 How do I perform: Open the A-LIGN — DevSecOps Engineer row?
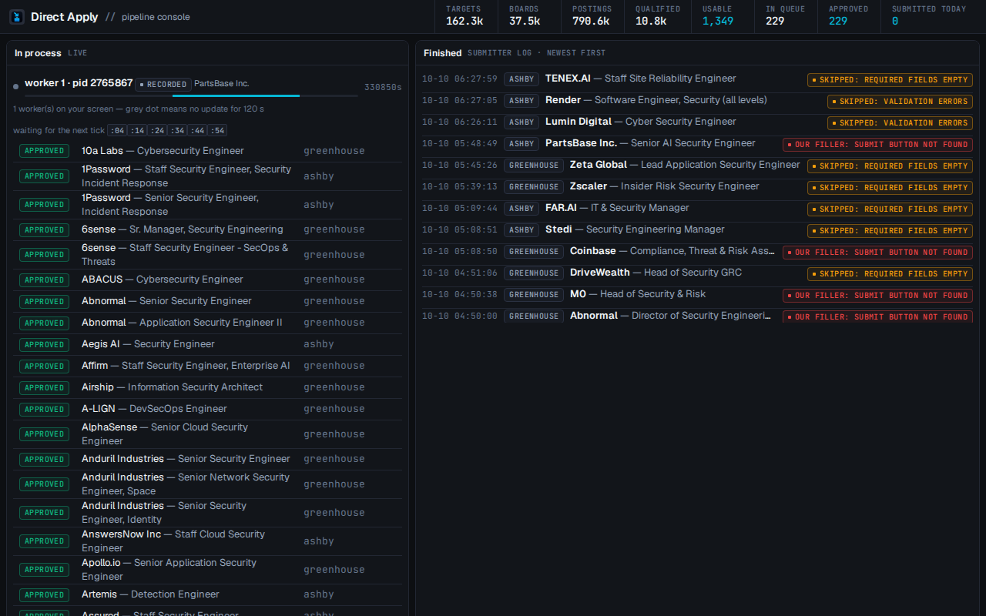[208, 409]
